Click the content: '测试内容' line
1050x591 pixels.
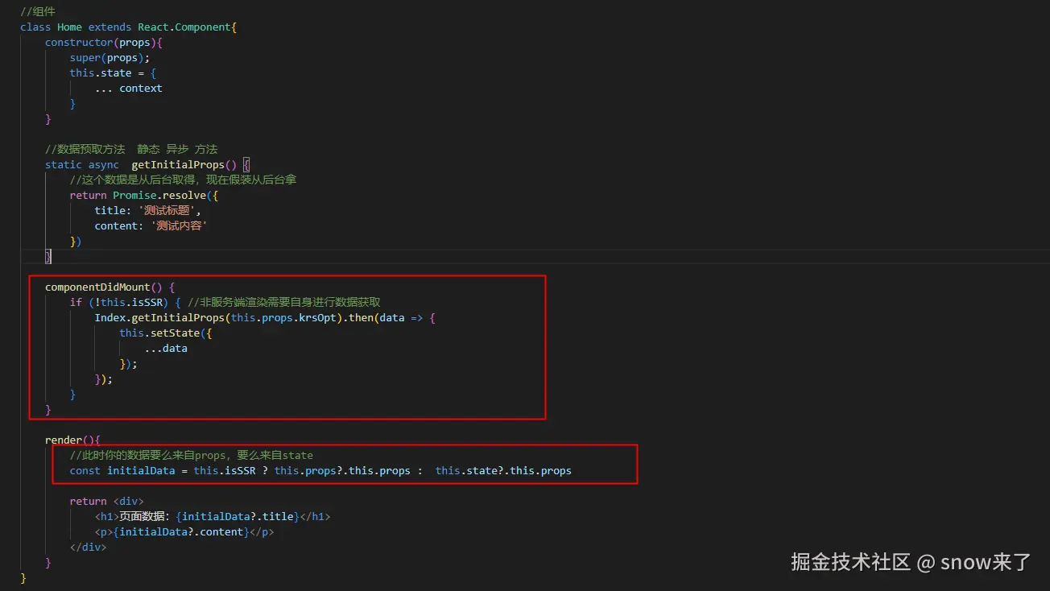151,225
